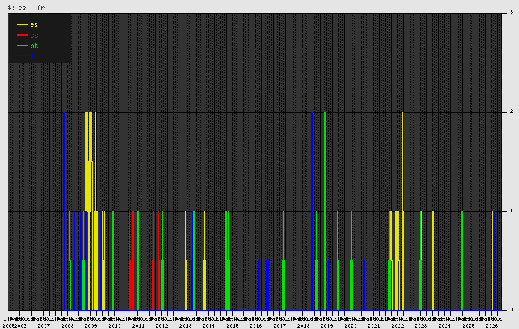Click the y-axis label 3
519x329 pixels.
click(x=511, y=13)
